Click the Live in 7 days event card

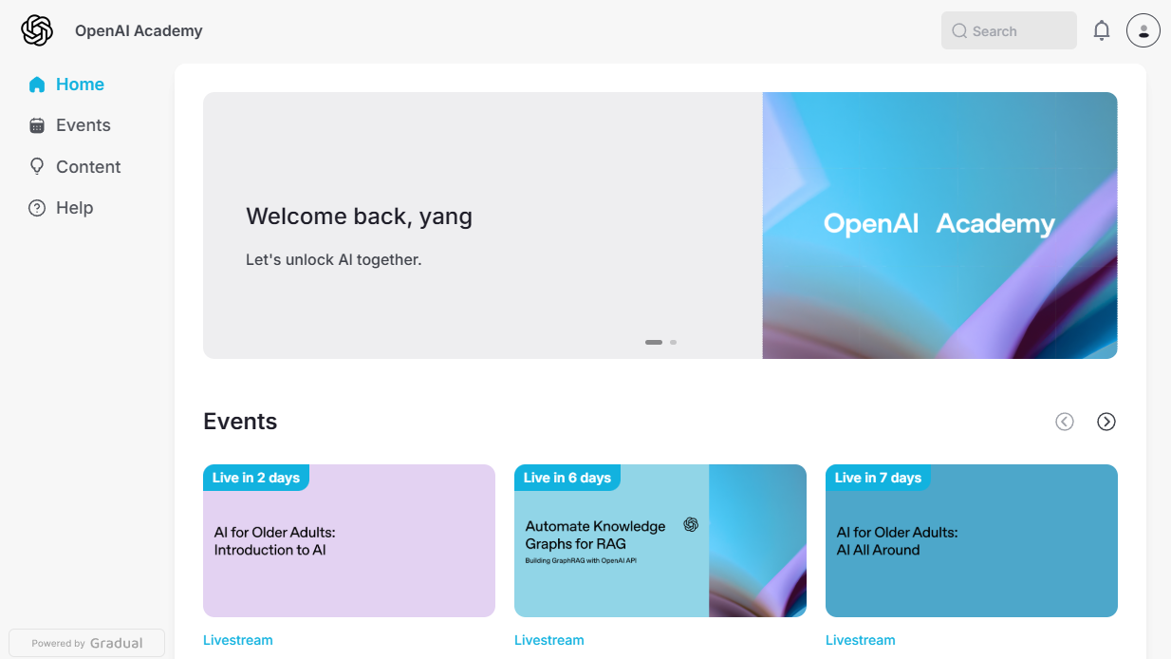pyautogui.click(x=971, y=539)
